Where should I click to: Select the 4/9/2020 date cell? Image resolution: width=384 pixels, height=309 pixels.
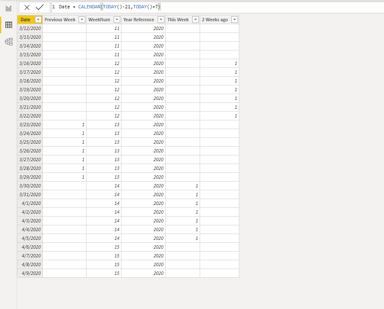pyautogui.click(x=30, y=273)
